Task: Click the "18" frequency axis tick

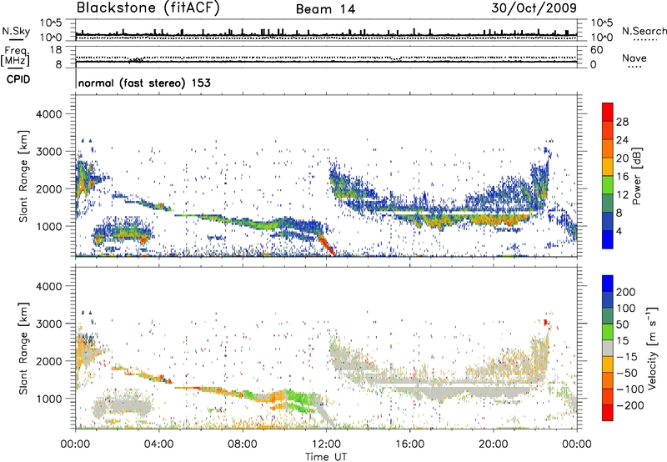Action: click(56, 50)
